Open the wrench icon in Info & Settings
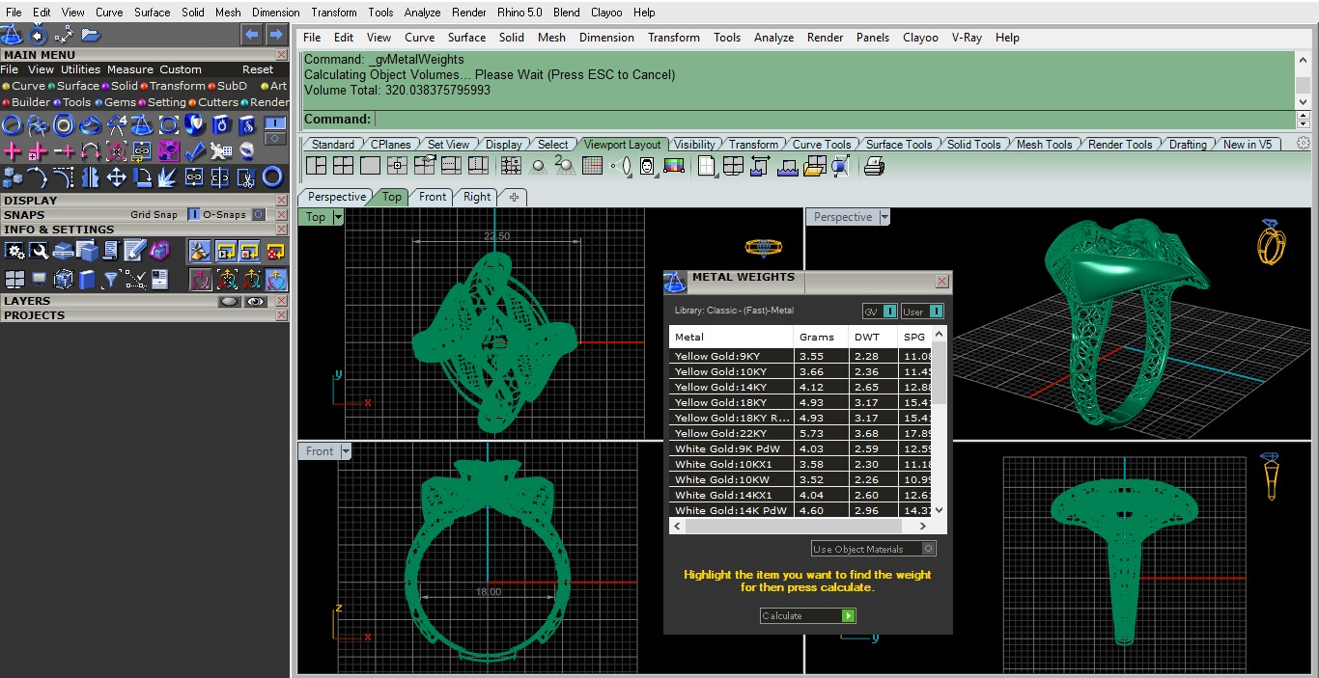 tap(39, 251)
